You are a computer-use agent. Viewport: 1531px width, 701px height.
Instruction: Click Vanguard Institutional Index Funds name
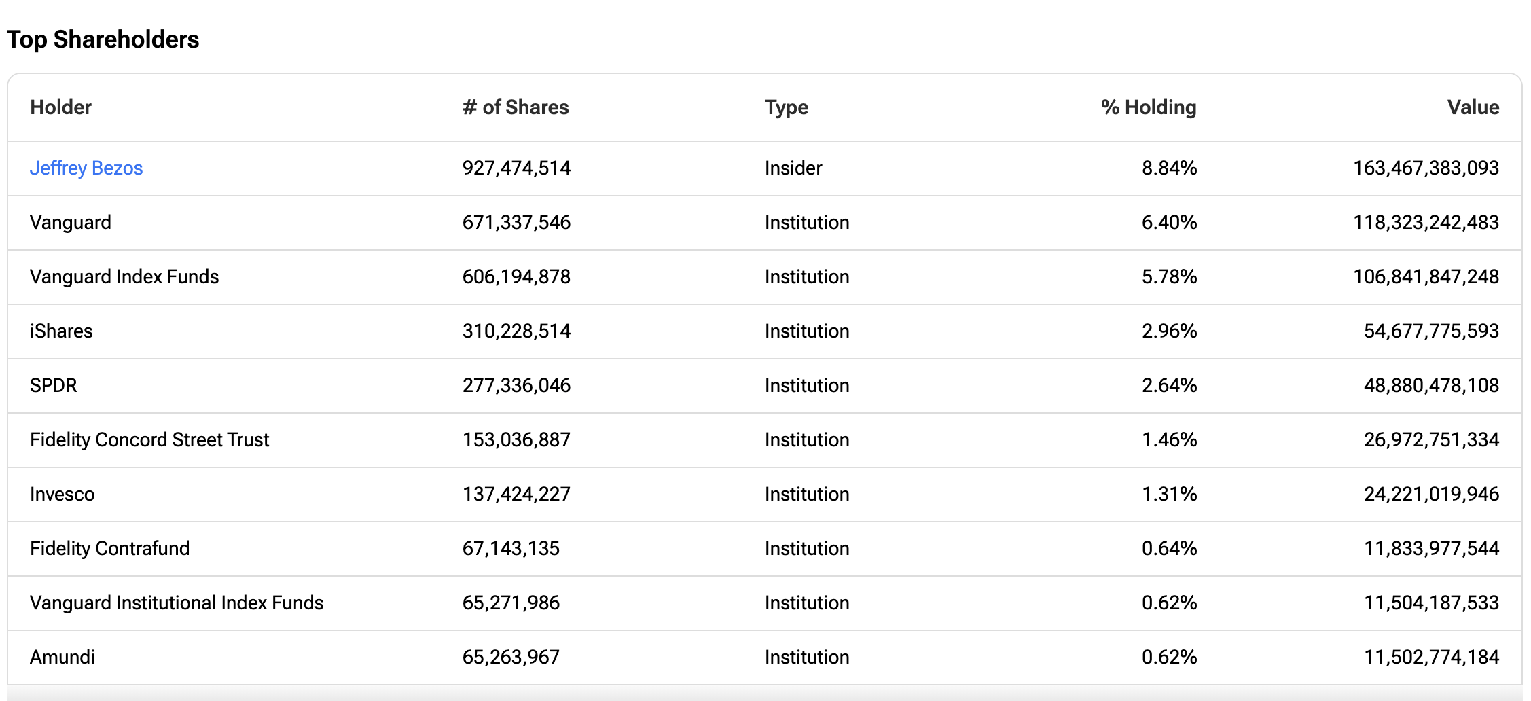[177, 603]
